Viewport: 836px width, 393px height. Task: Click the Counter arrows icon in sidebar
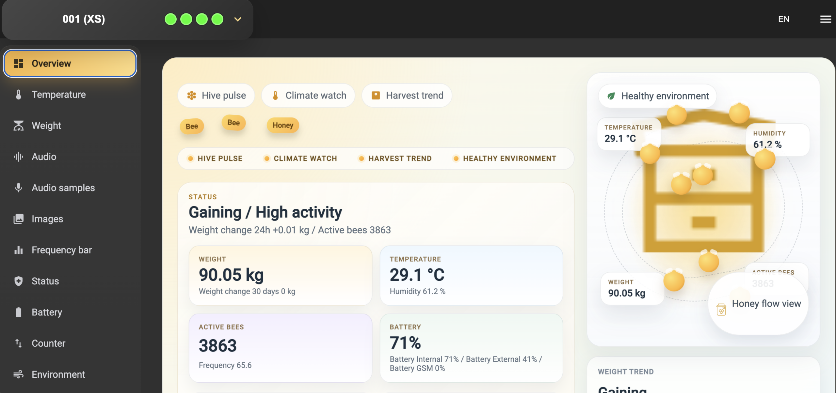(x=19, y=343)
